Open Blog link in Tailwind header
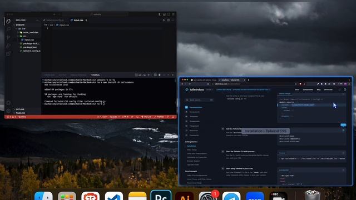Viewport: 356px width, 200px height. pyautogui.click(x=319, y=89)
